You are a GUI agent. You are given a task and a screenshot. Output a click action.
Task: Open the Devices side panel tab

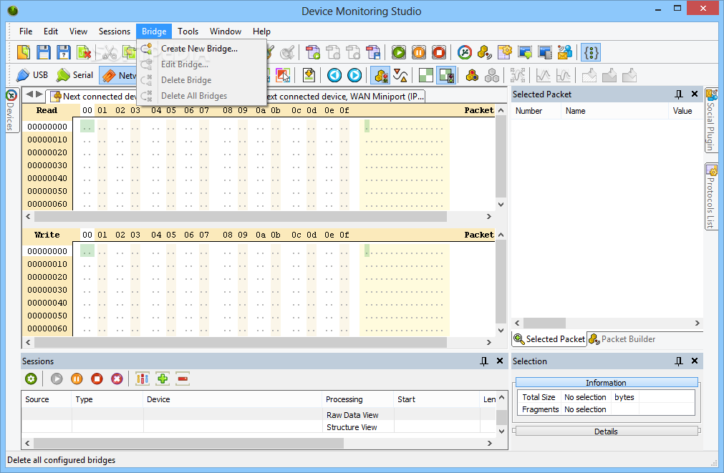pos(11,109)
